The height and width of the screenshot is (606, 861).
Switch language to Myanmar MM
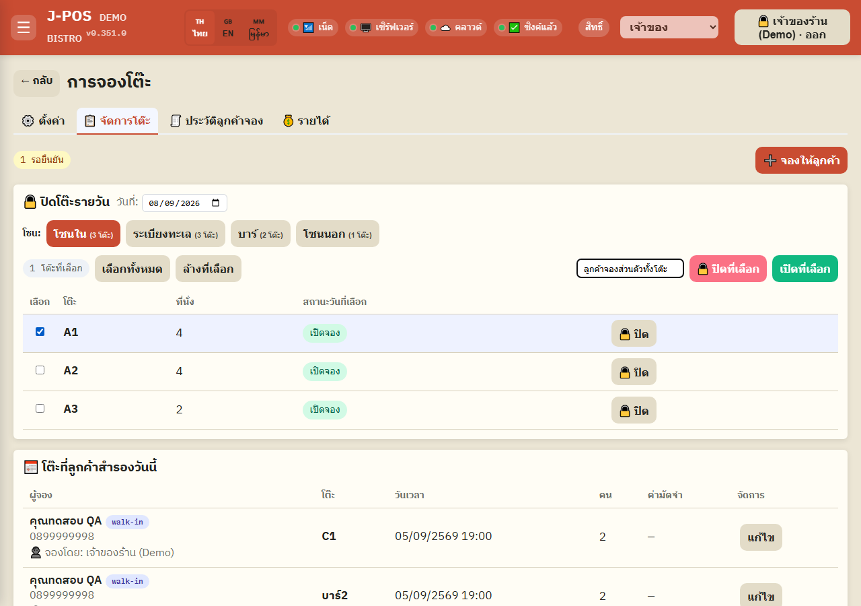(x=259, y=28)
